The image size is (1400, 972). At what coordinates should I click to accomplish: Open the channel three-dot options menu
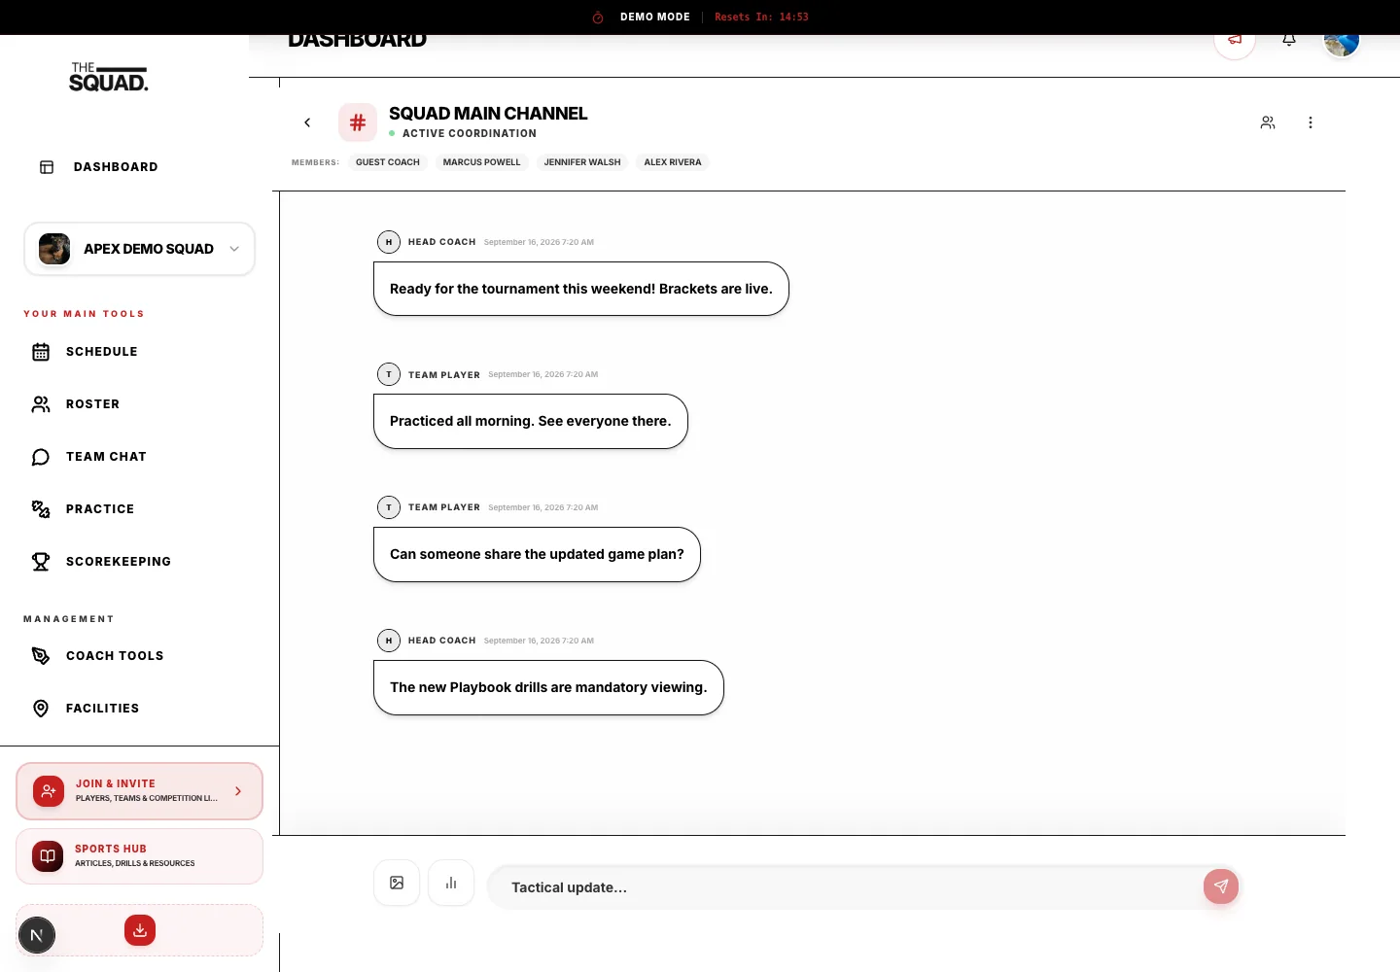1311,122
